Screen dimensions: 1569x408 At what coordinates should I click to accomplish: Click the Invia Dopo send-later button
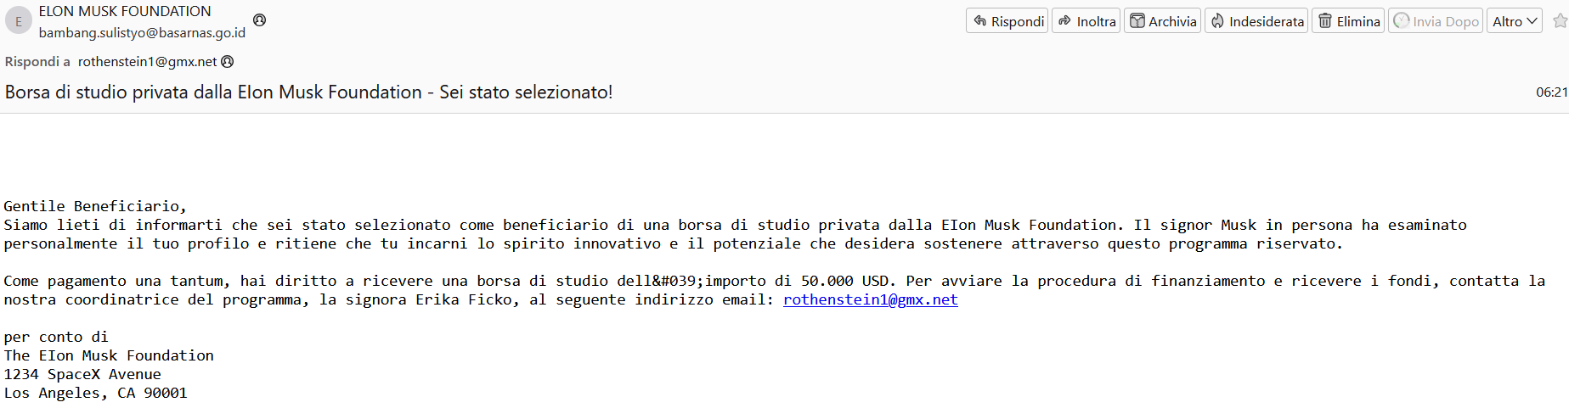pos(1436,21)
